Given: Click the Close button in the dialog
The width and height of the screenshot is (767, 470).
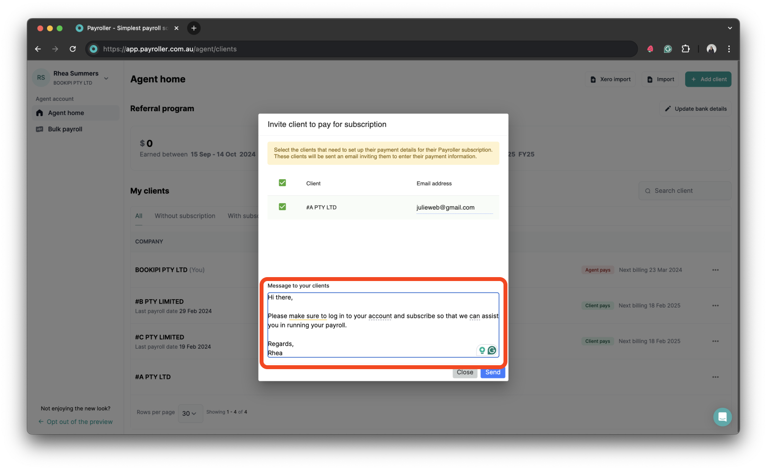Looking at the screenshot, I should pyautogui.click(x=465, y=373).
